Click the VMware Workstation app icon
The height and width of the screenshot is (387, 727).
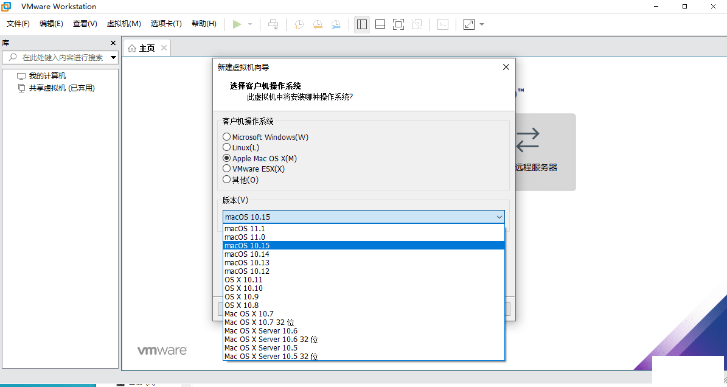point(7,7)
